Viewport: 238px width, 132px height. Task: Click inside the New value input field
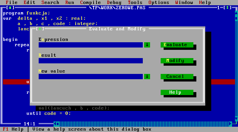pyautogui.click(x=91, y=77)
